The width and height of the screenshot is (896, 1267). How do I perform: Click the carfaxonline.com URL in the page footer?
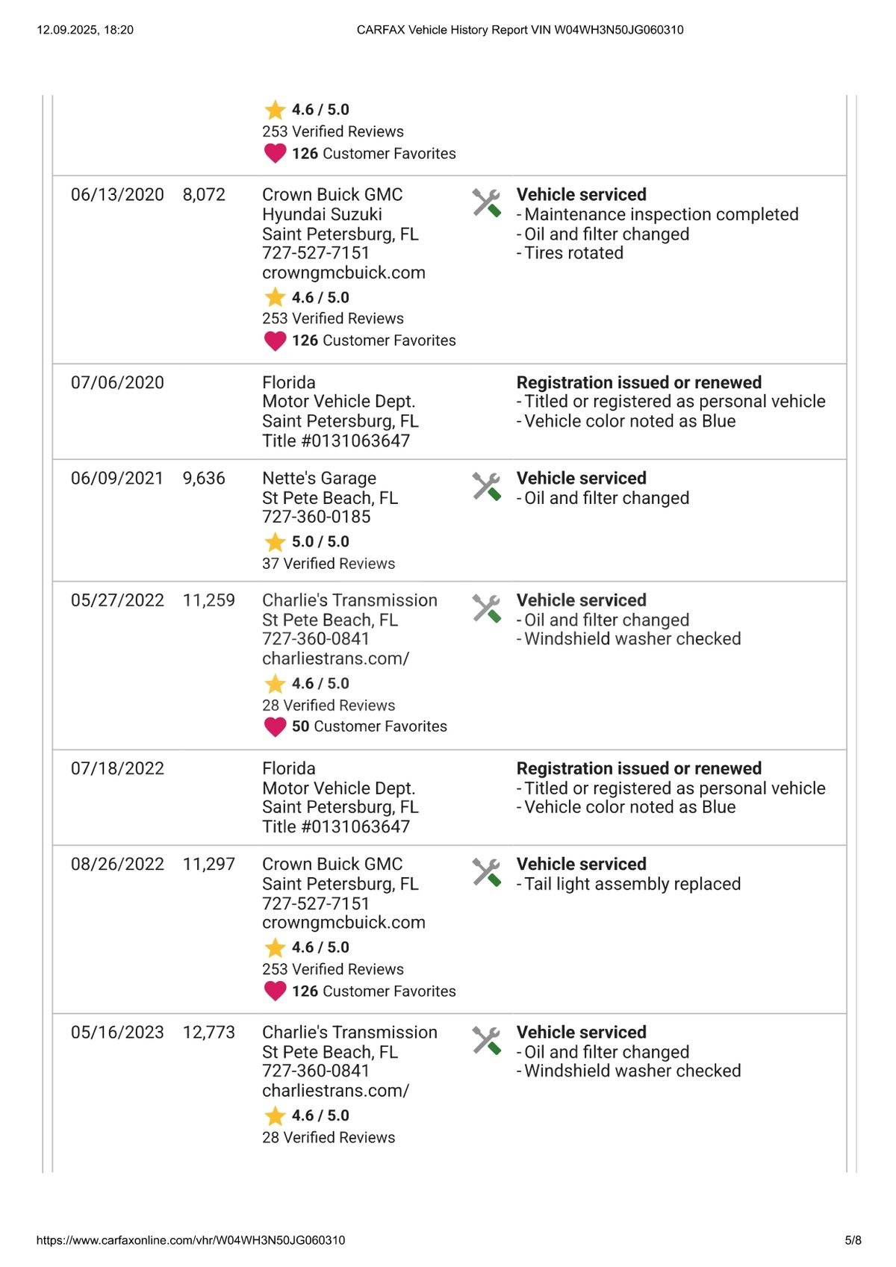(191, 1240)
